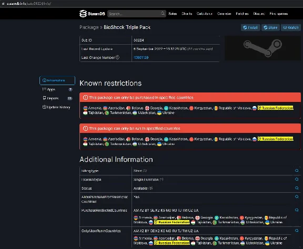Click search icon in PurchaseRestrictedCountries row
The height and width of the screenshot is (249, 303).
(x=297, y=210)
